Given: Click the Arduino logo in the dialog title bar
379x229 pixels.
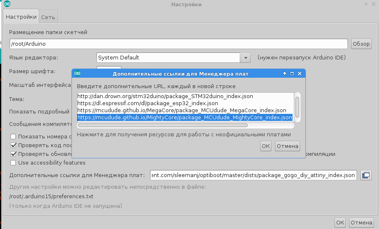Looking at the screenshot, I should tap(77, 74).
